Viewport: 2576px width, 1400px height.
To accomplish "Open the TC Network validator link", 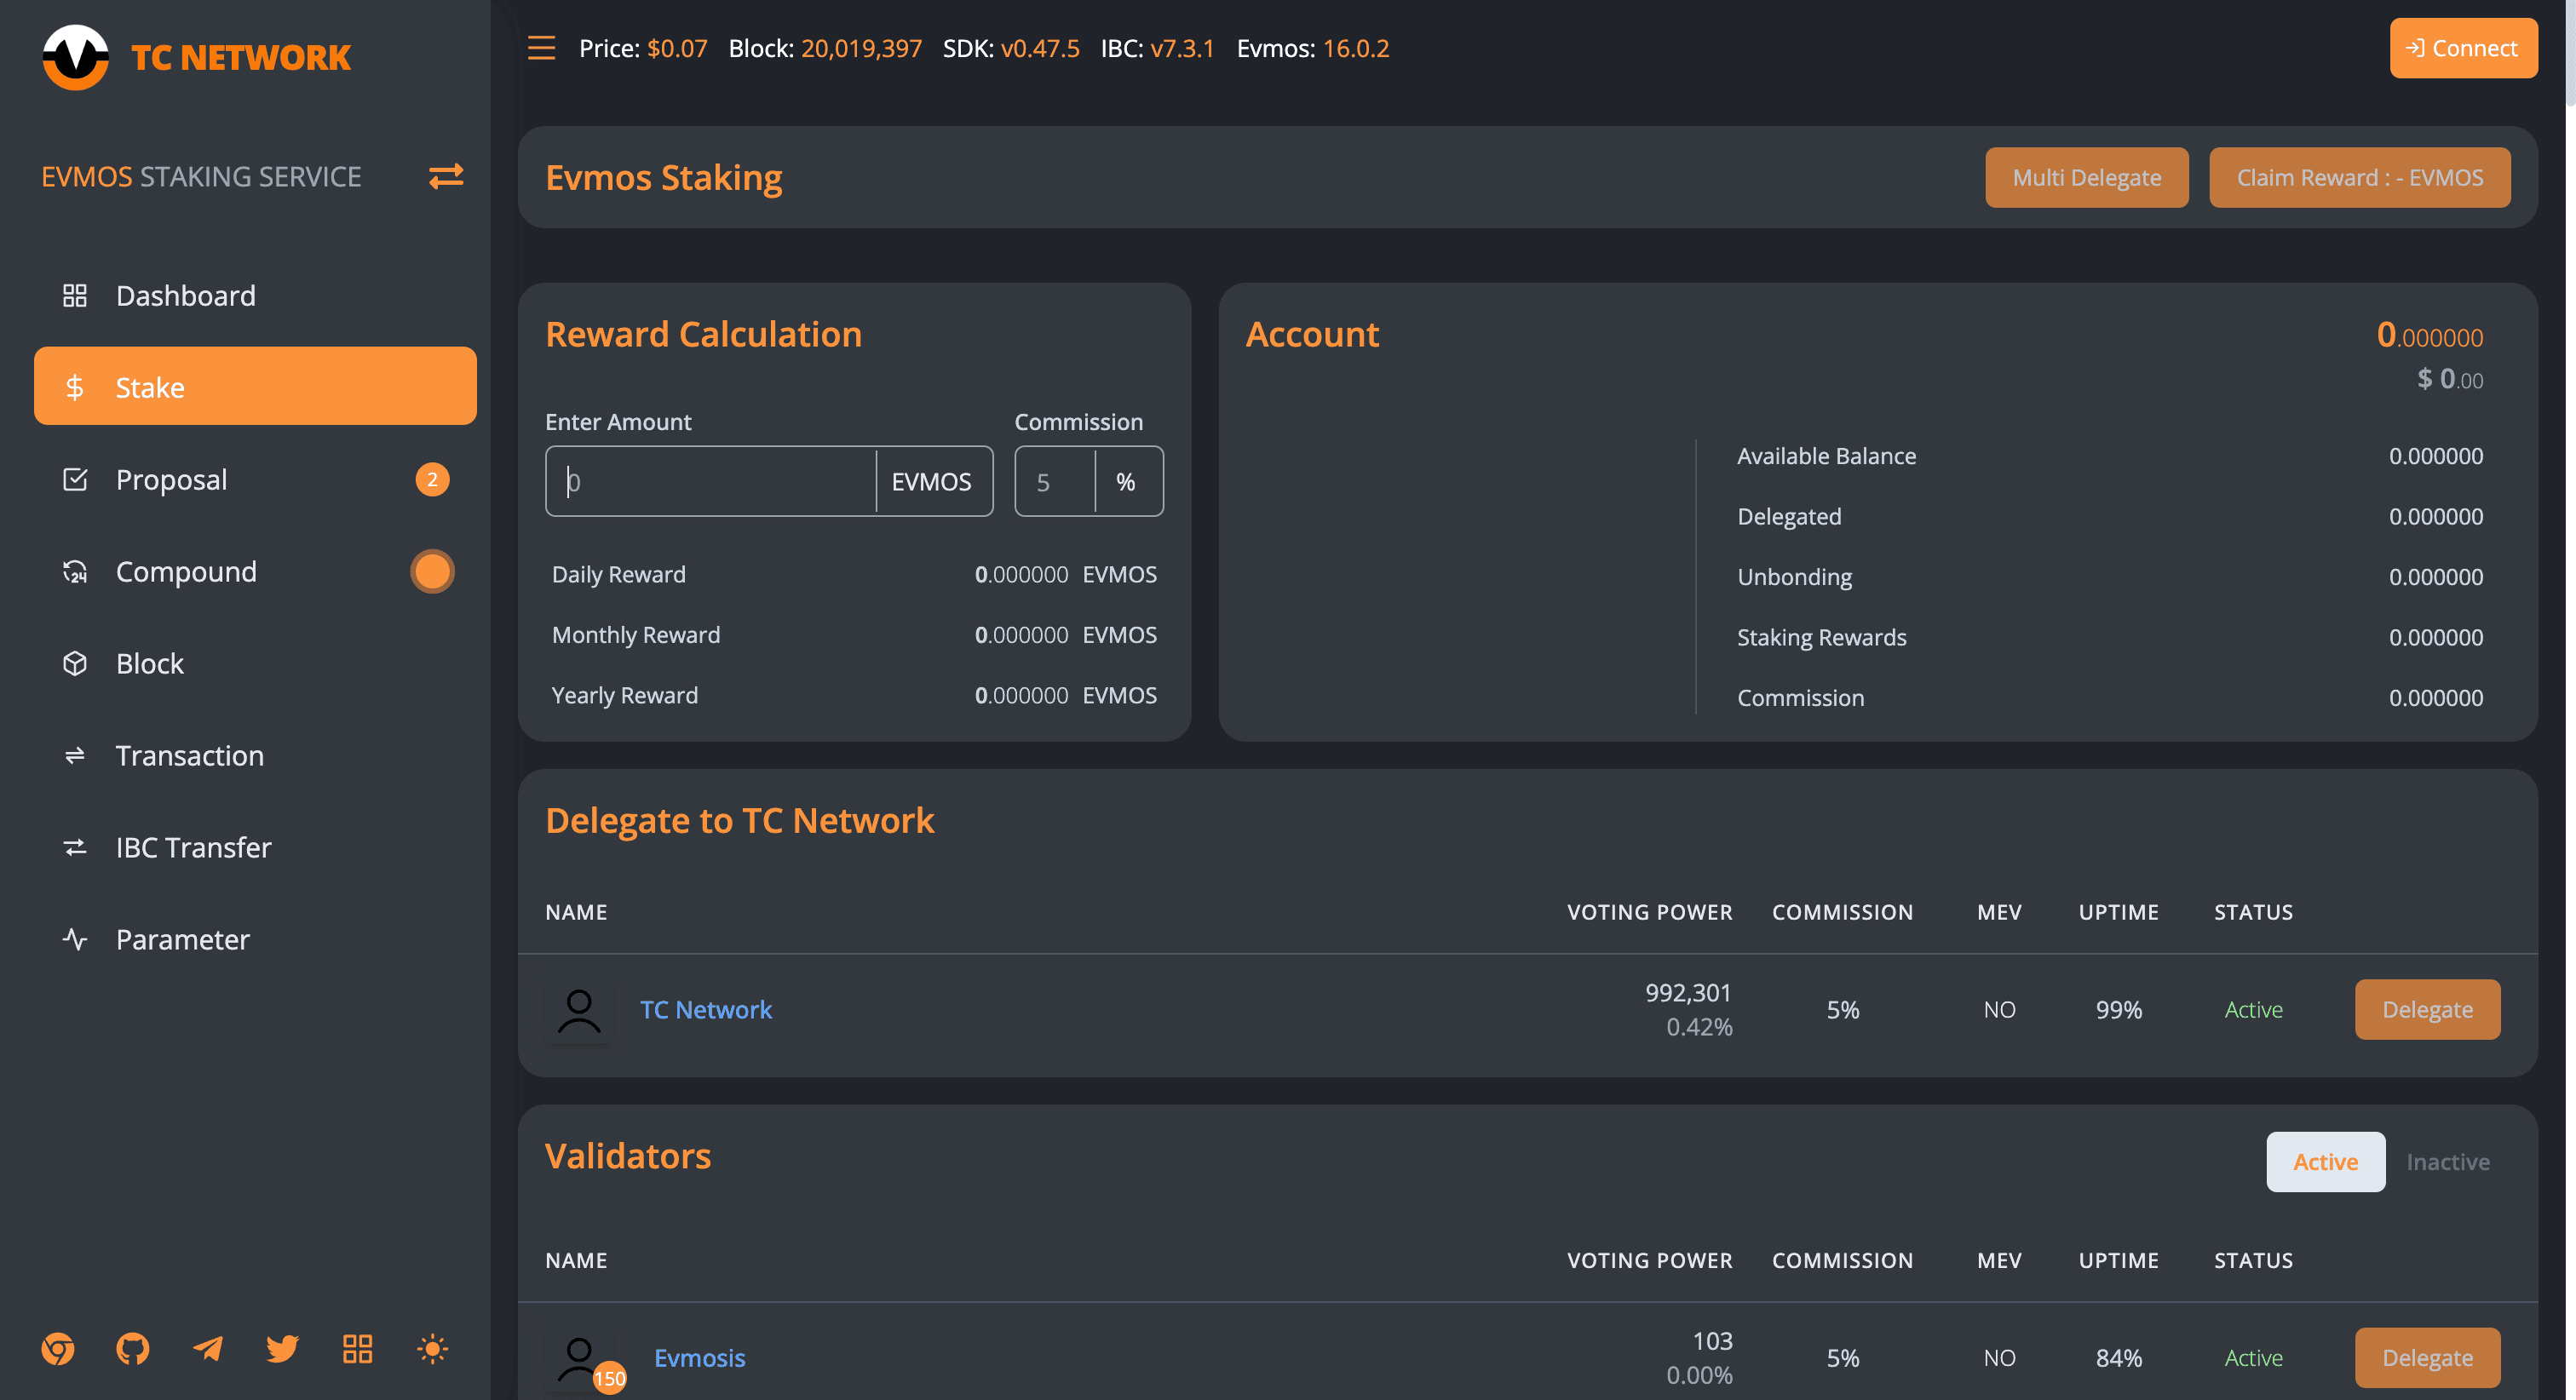I will (x=705, y=1009).
